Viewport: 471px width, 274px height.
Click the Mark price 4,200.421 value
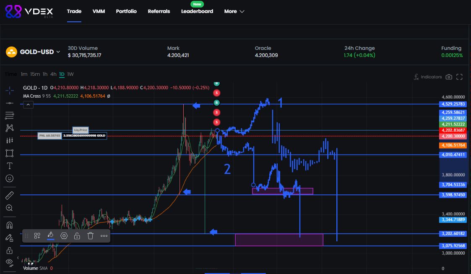click(178, 55)
